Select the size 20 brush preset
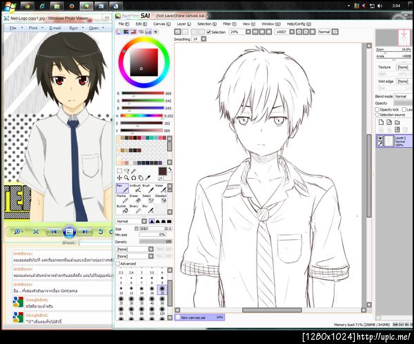This screenshot has height=344, width=414. click(x=162, y=290)
